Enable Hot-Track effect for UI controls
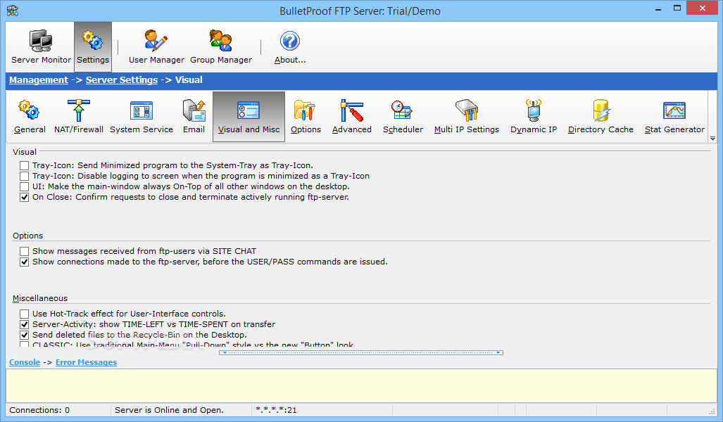The width and height of the screenshot is (723, 422). point(25,314)
